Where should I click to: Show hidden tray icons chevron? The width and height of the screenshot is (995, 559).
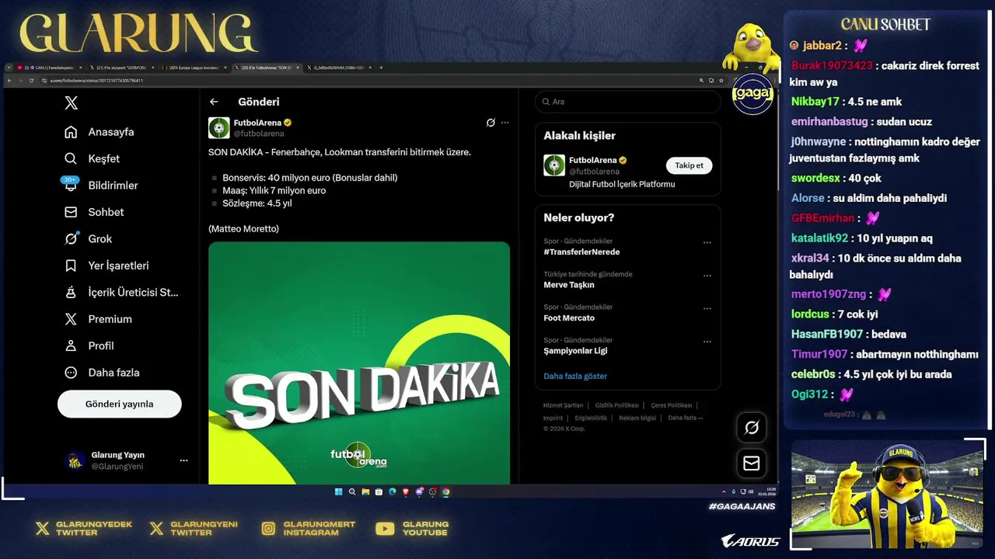coord(724,491)
